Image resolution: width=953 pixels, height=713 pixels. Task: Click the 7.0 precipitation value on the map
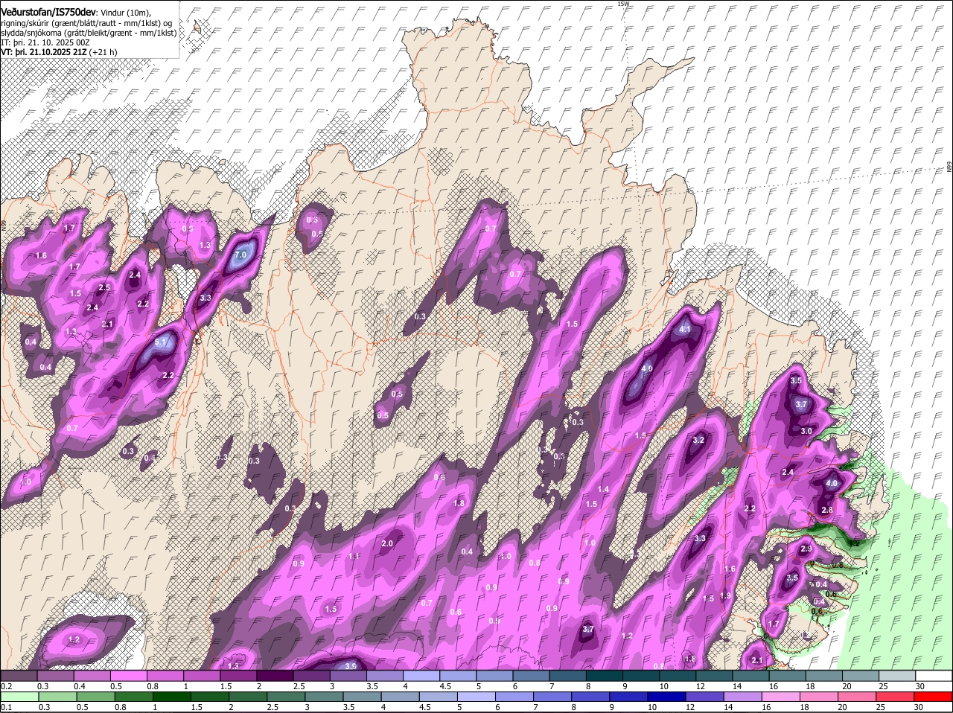click(240, 255)
